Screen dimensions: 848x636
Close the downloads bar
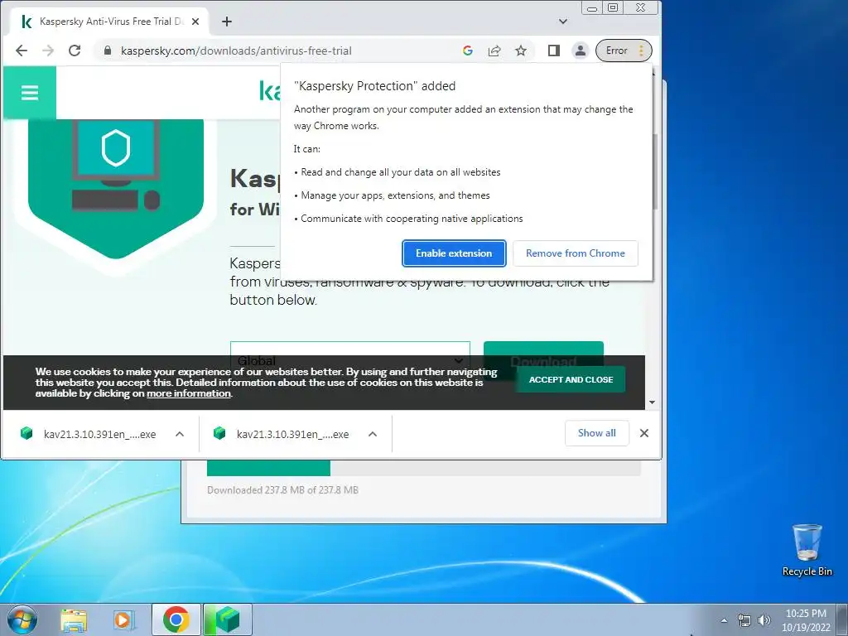click(x=643, y=433)
